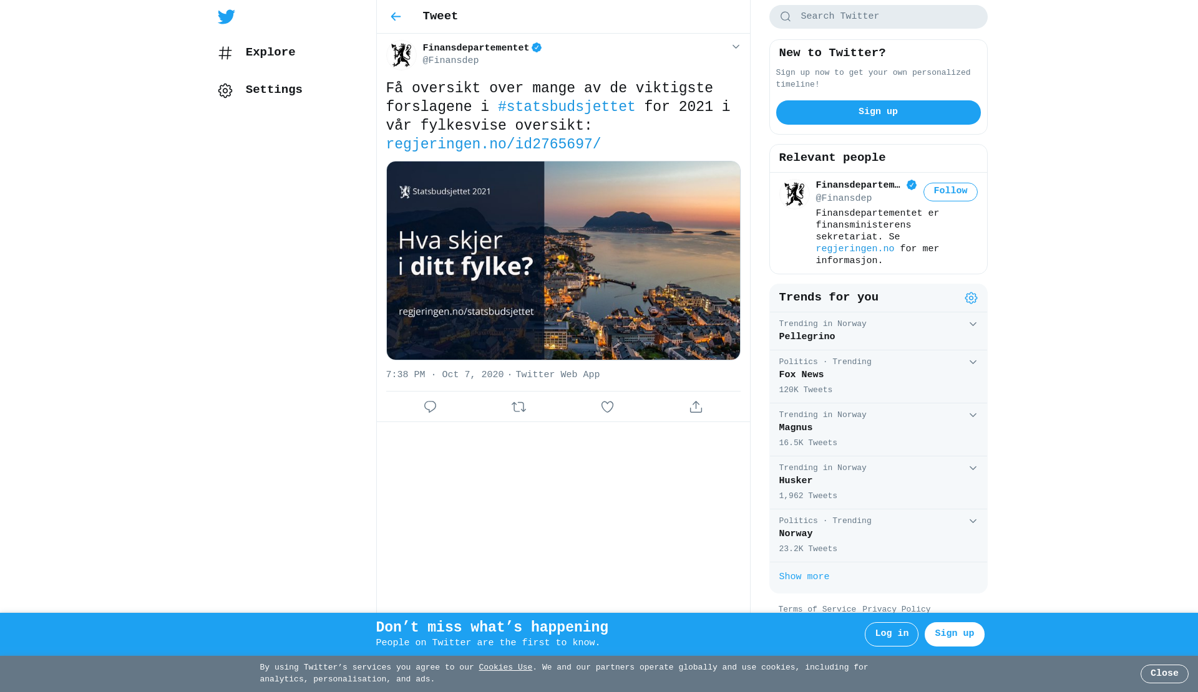
Task: Open the Statsbudsjettet 2021 image
Action: coord(563,261)
